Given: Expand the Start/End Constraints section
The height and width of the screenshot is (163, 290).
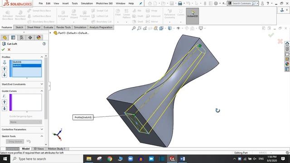Looking at the screenshot, I should [42, 84].
